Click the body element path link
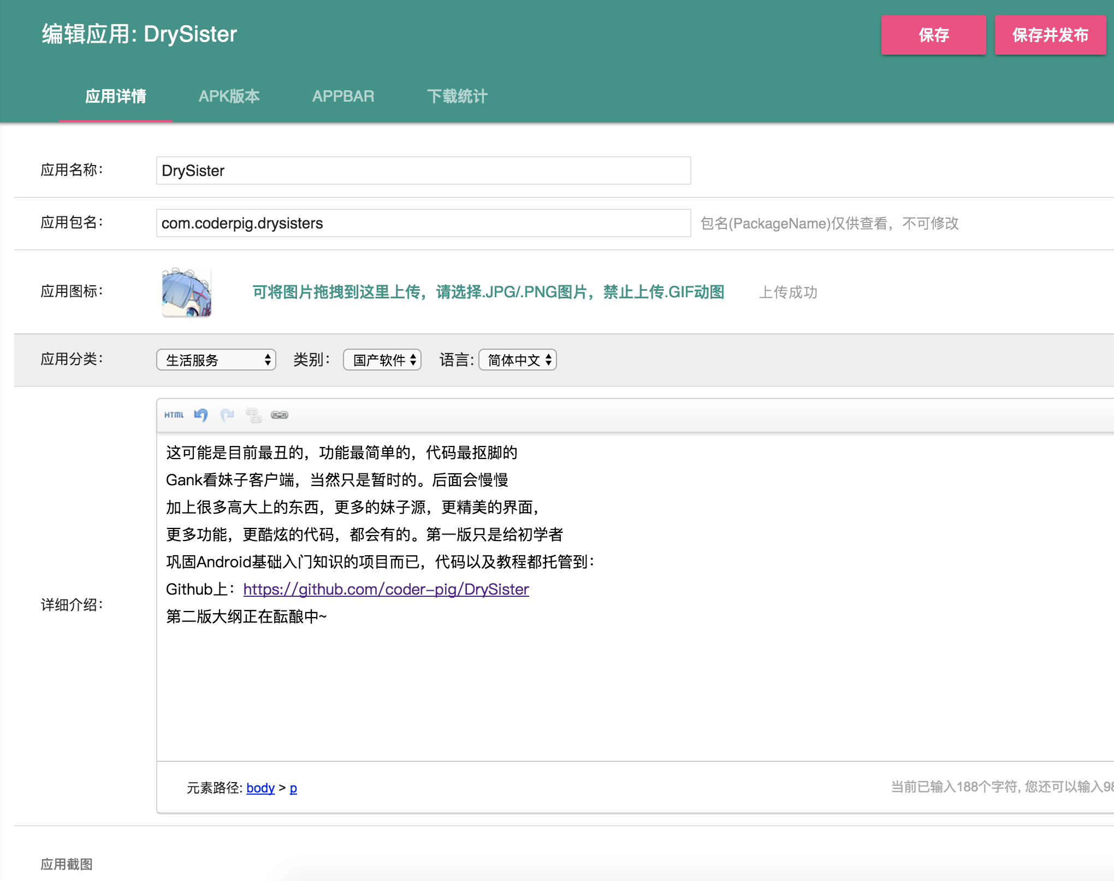Screen dimensions: 1114x881 [260, 788]
